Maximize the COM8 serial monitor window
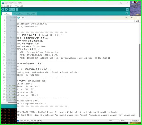Image resolution: width=142 pixels, height=125 pixels. pyautogui.click(x=132, y=17)
